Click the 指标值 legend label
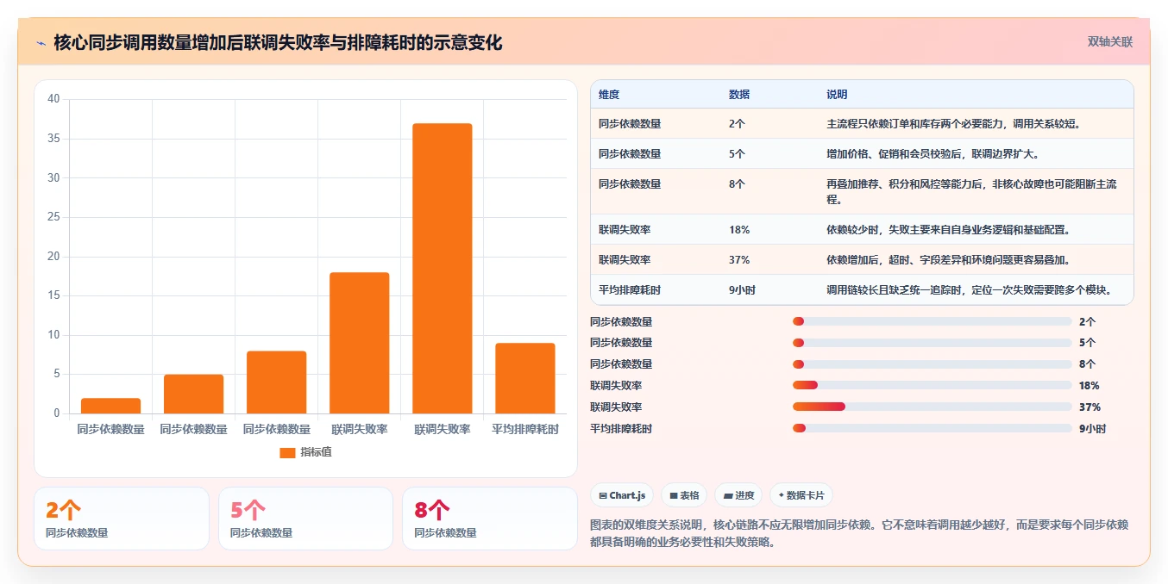 pos(316,452)
